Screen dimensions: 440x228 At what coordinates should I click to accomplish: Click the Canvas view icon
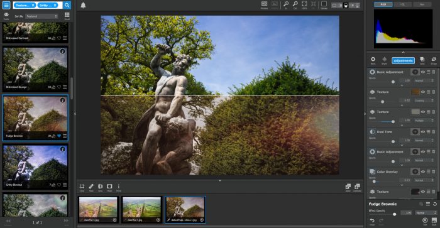tap(324, 5)
